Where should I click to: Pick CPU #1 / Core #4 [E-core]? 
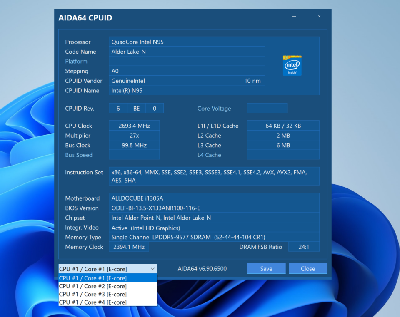coord(107,302)
